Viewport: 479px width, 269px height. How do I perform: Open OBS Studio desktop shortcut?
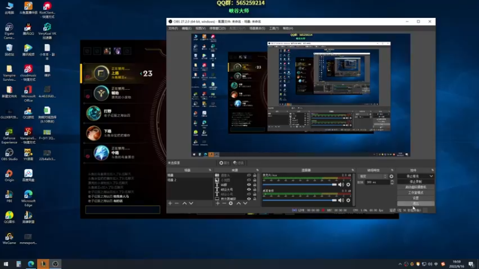tap(9, 155)
